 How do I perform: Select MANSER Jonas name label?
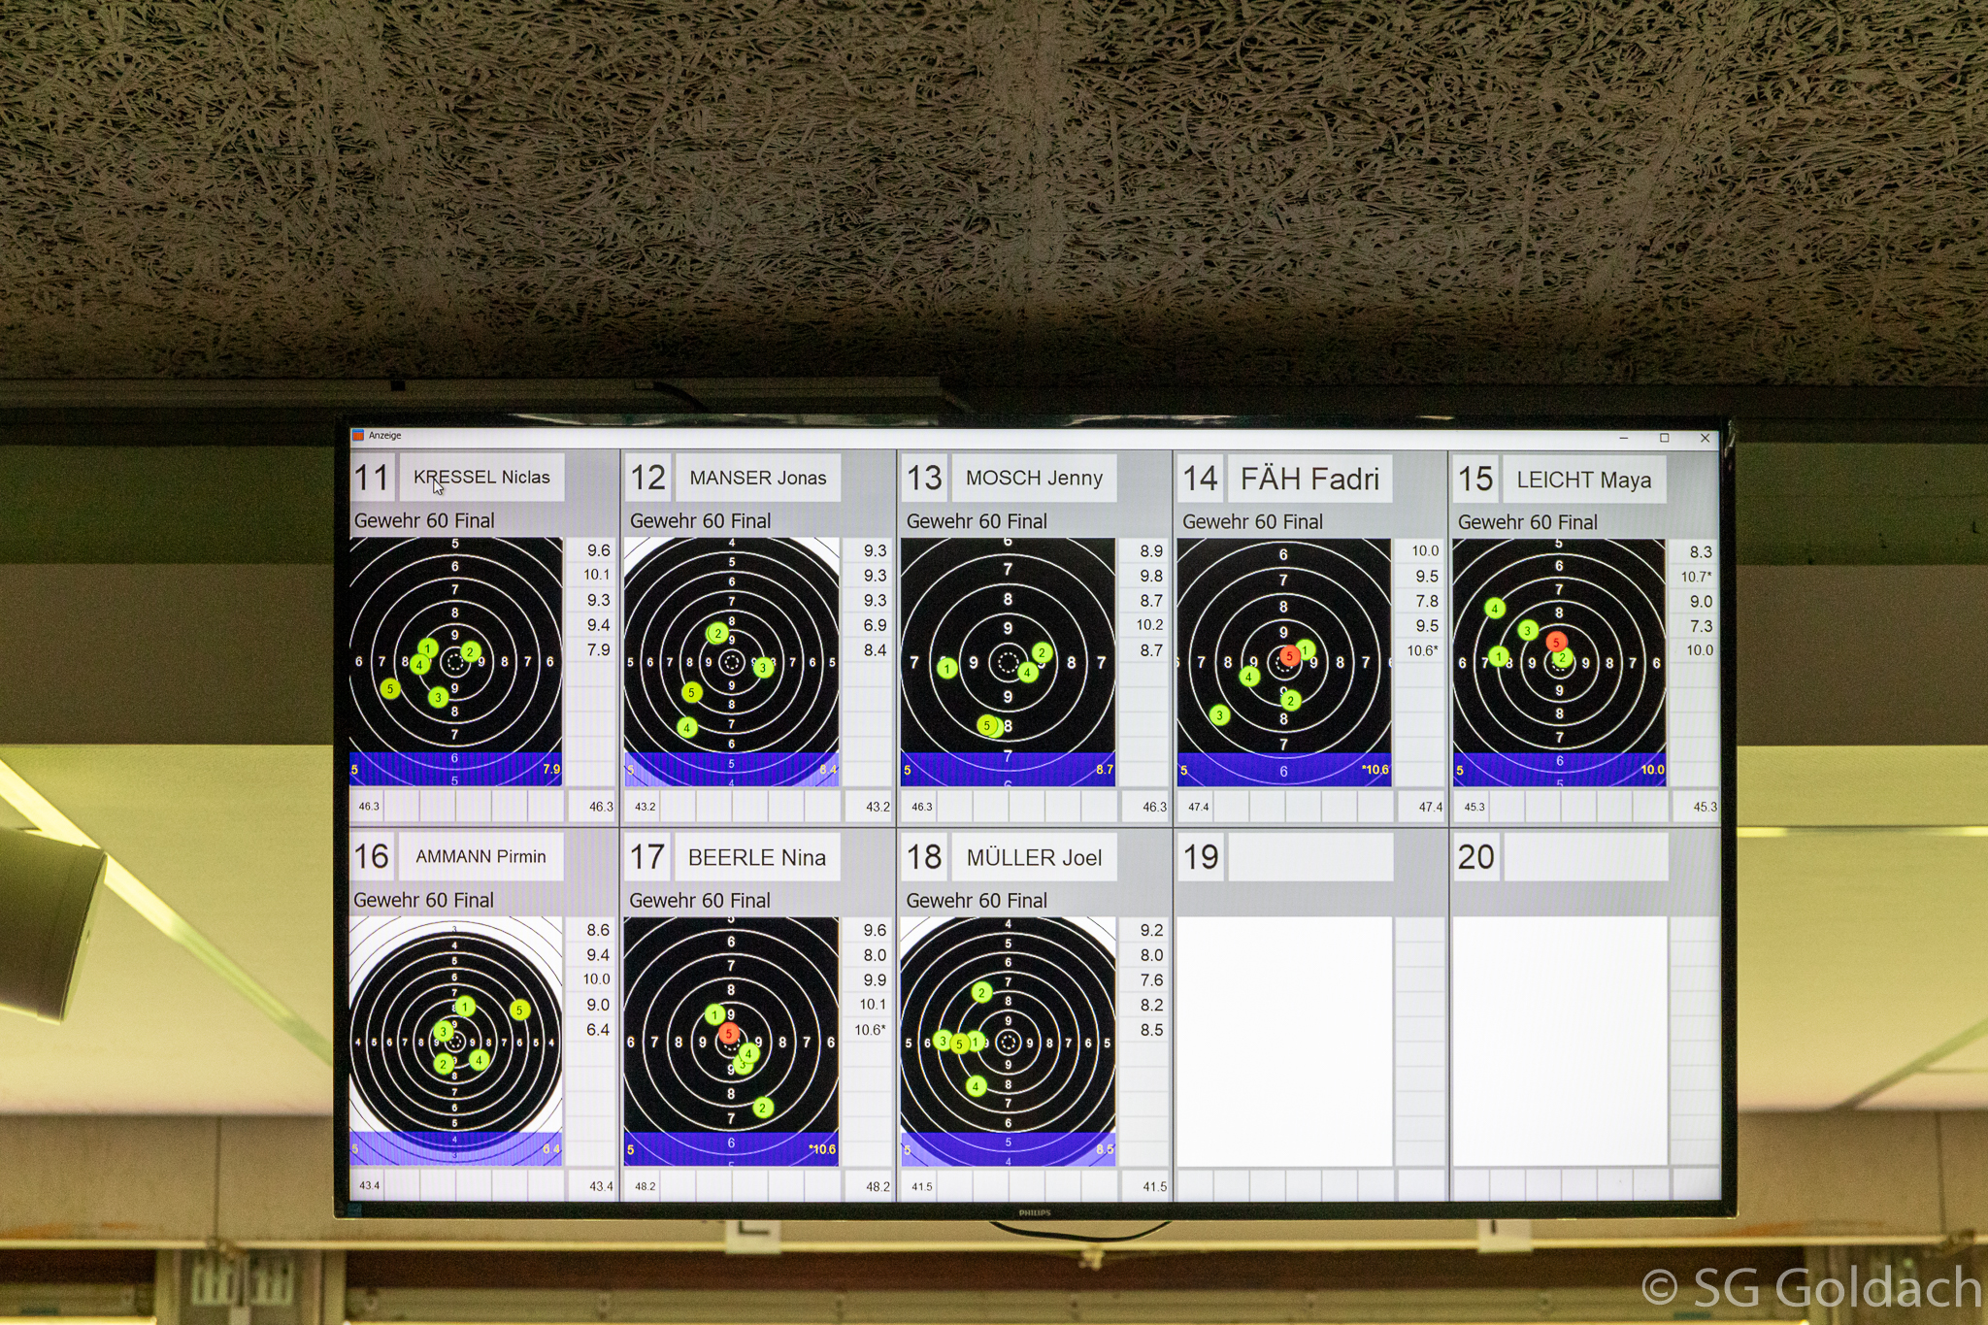(x=757, y=478)
